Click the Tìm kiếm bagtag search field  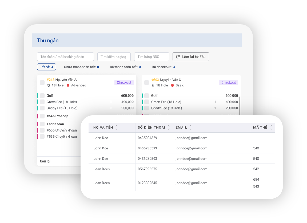(x=114, y=57)
